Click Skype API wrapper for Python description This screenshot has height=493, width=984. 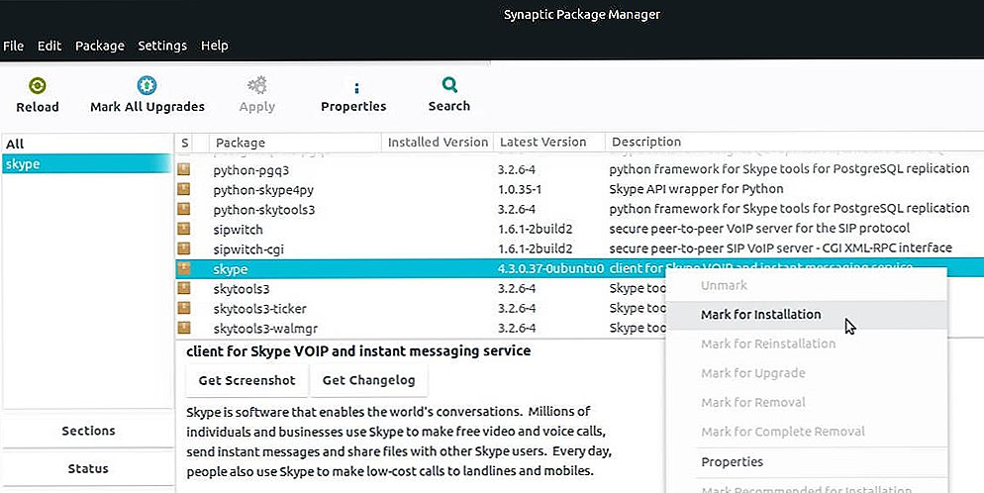[696, 189]
